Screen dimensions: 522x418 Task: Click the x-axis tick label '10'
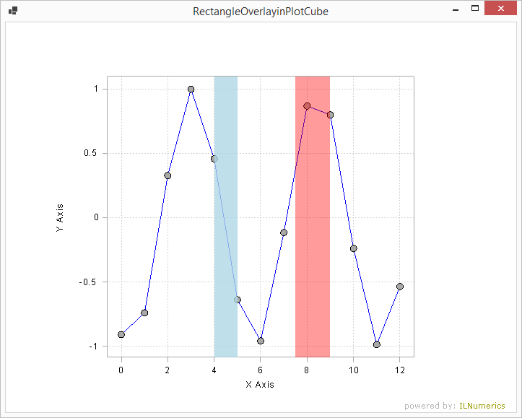(x=354, y=370)
